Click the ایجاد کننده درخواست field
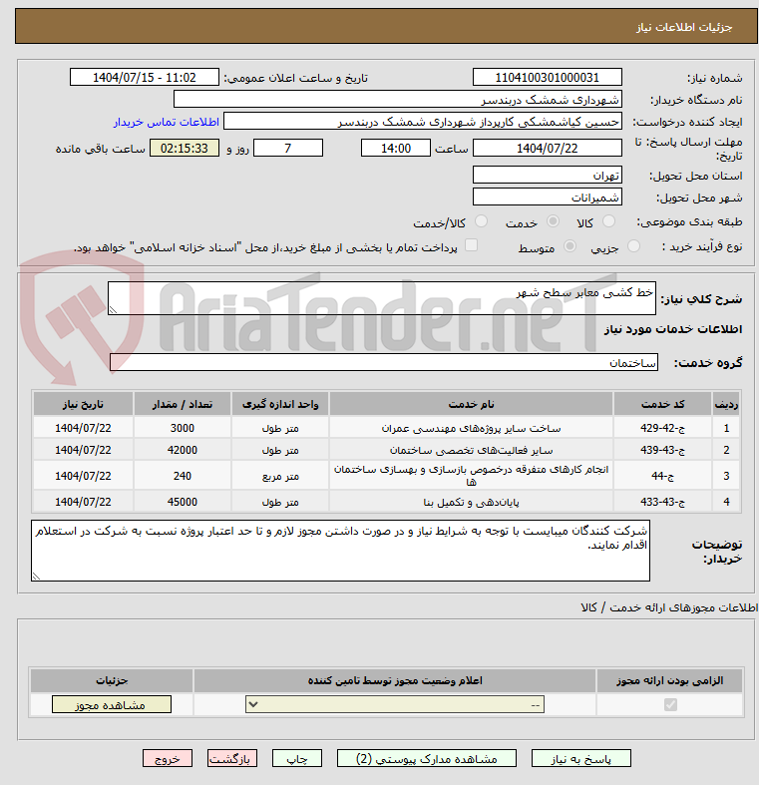 [423, 122]
